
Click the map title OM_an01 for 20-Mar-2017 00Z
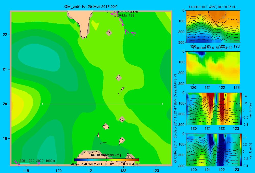pyautogui.click(x=91, y=7)
